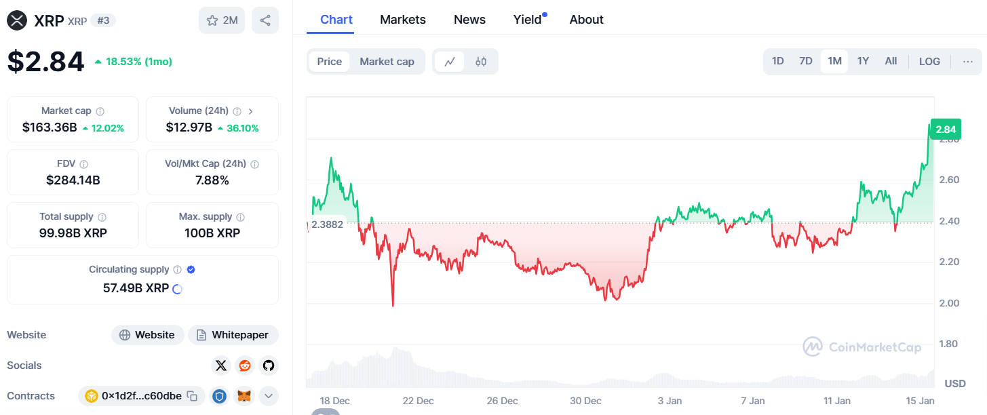The width and height of the screenshot is (987, 415).
Task: Open the News tab
Action: (469, 20)
